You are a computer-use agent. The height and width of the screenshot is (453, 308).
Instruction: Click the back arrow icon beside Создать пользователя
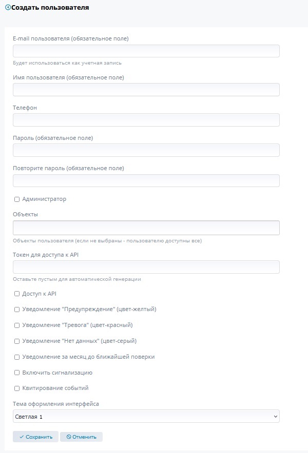tap(8, 8)
